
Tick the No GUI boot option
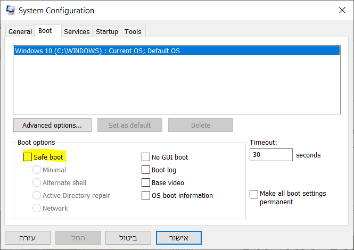tap(146, 157)
